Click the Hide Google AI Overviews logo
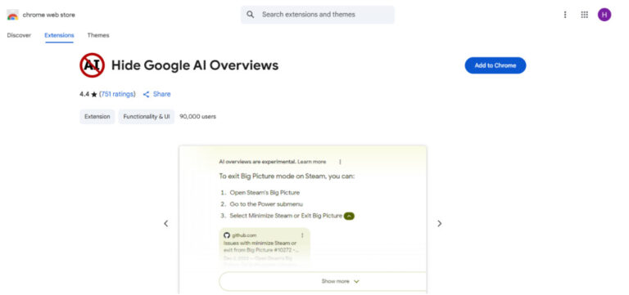 click(x=93, y=65)
